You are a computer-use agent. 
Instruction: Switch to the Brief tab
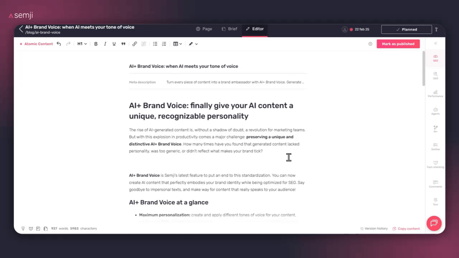[229, 29]
